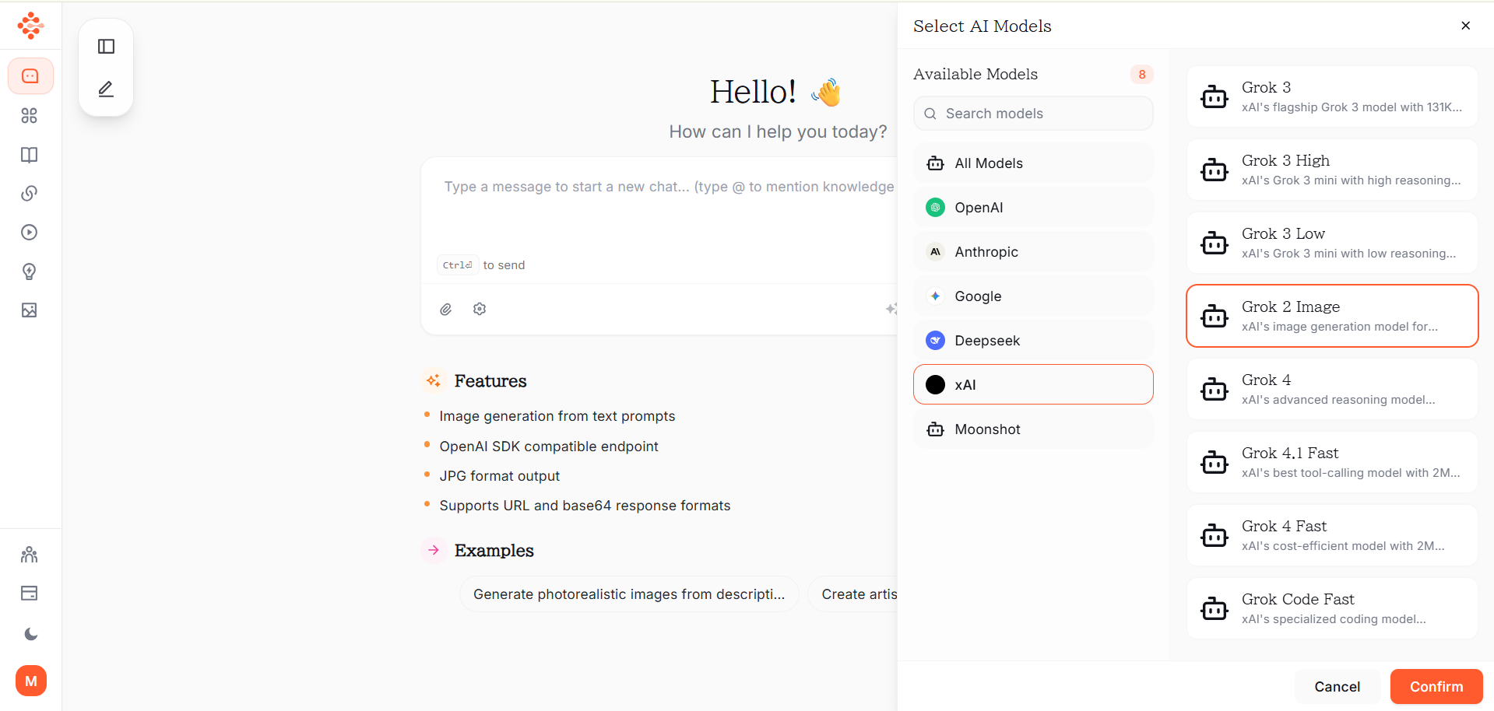Toggle dark mode with the moon icon
Viewport: 1494px width, 711px height.
[30, 634]
